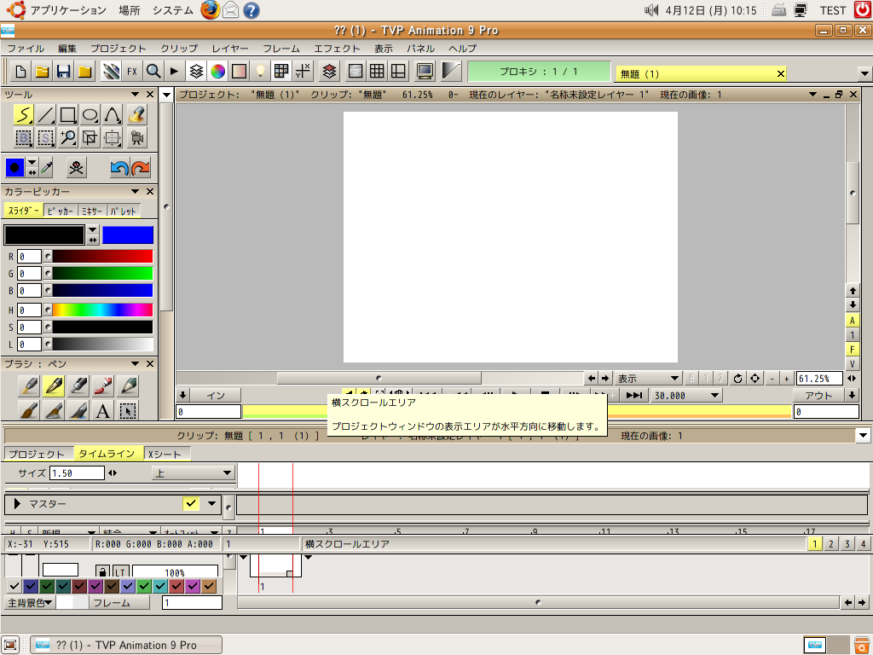
Task: Select the paint bucket fill tool
Action: click(x=136, y=115)
